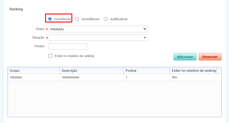Viewport: 229px width, 123px height.
Task: Open the Grupo dropdown showing Atestado
Action: point(98,29)
